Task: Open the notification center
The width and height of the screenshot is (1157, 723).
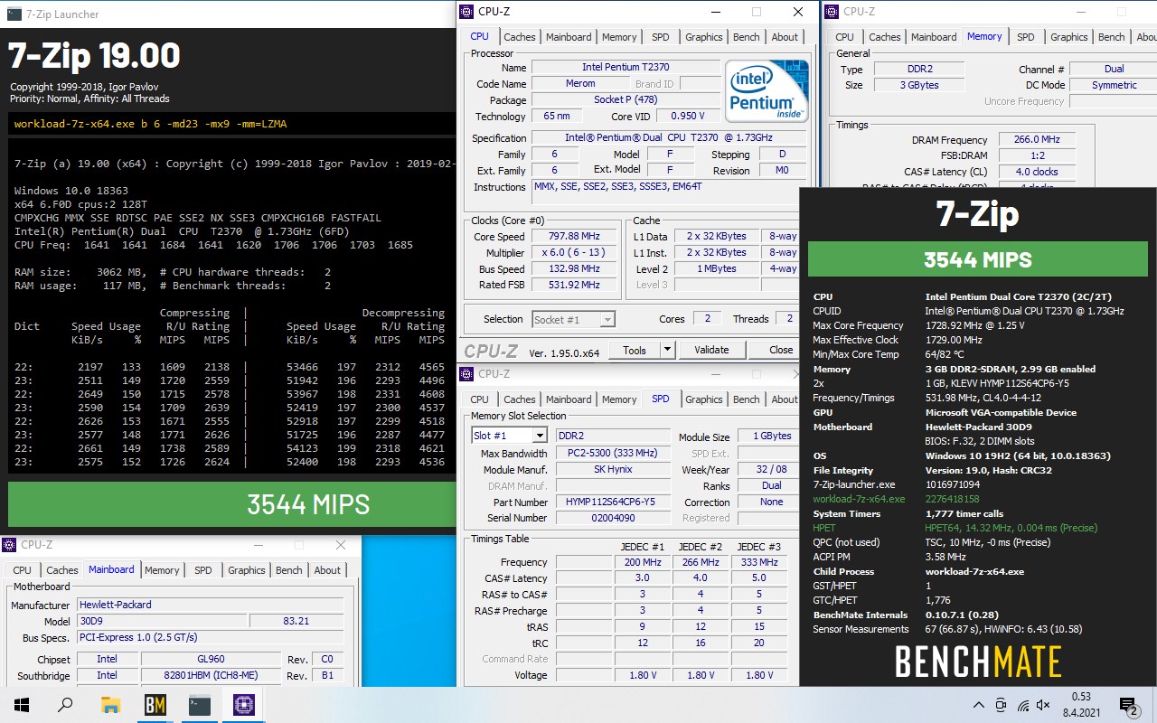Action: [x=1128, y=705]
